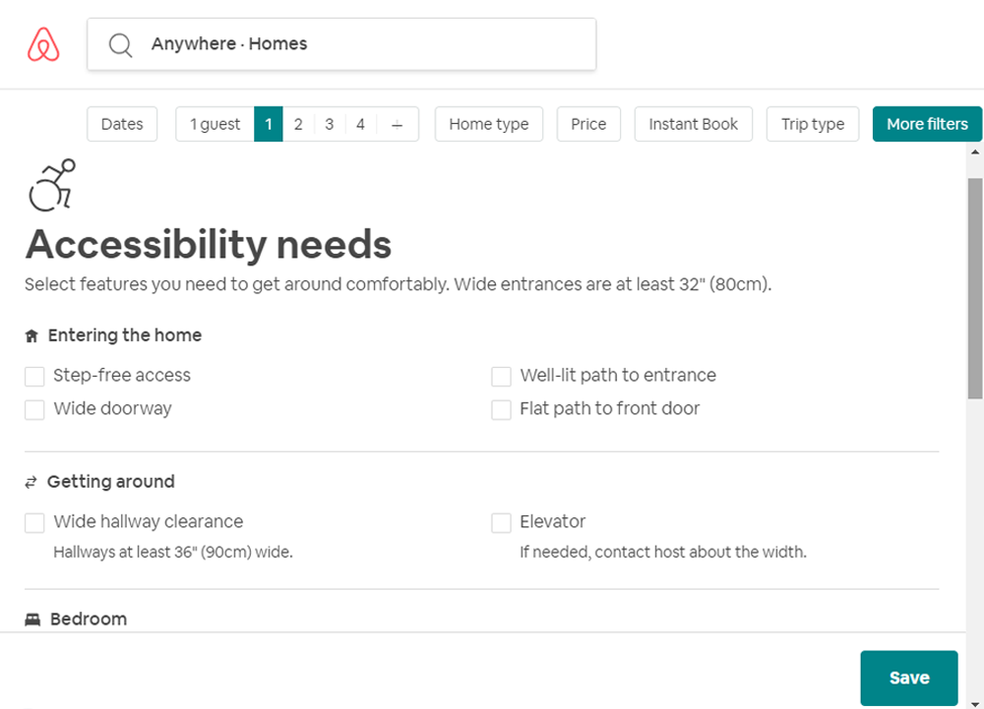
Task: Click the bed icon beside Bedroom
Action: pos(32,620)
